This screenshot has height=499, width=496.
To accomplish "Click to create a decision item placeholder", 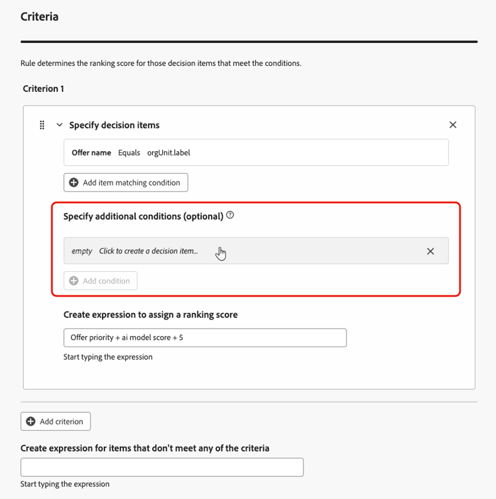I will (148, 251).
